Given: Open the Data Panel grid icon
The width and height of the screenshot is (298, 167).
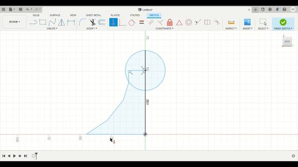Looking at the screenshot, I should click(x=3, y=9).
